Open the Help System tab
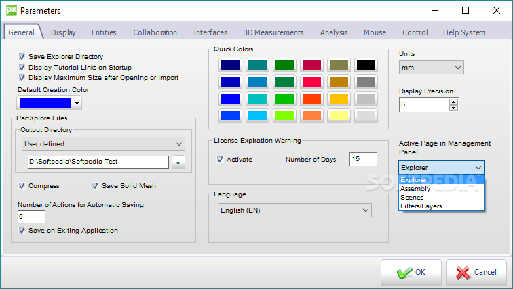This screenshot has height=289, width=513. (464, 32)
